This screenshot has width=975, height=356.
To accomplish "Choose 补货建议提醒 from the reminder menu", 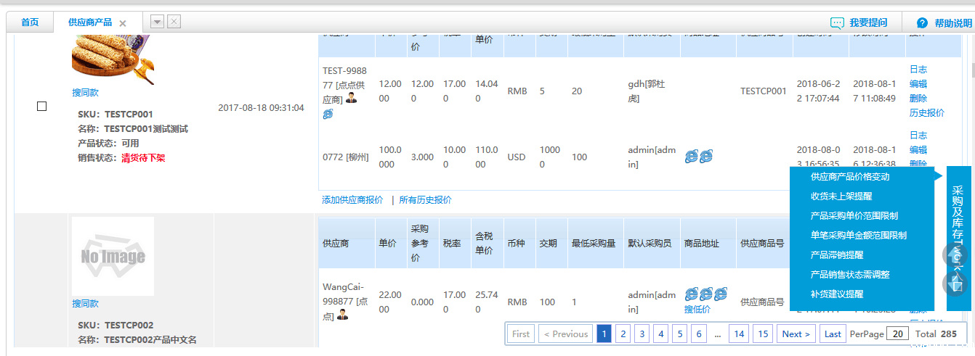I will coord(837,294).
